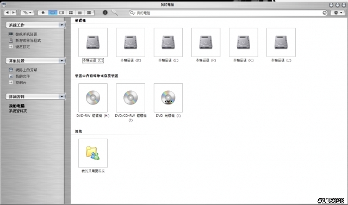
Task: Click the My Documents sidebar icon
Action: pyautogui.click(x=11, y=76)
